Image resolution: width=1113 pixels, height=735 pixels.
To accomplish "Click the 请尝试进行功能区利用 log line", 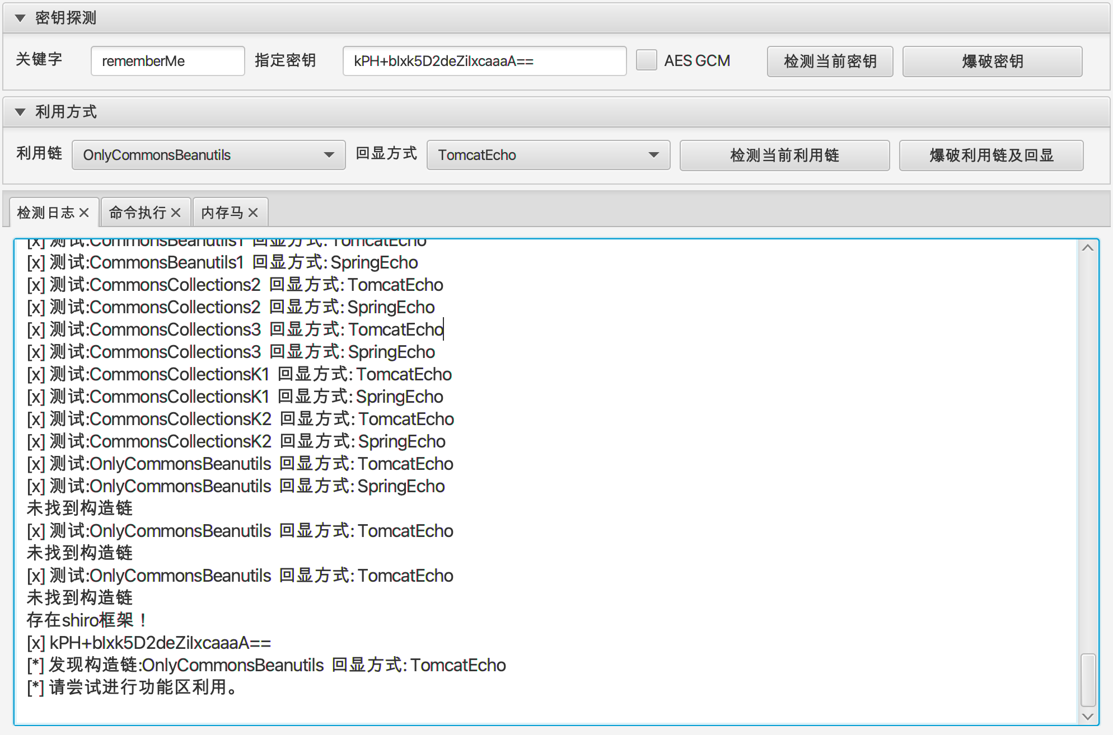I will coord(132,687).
